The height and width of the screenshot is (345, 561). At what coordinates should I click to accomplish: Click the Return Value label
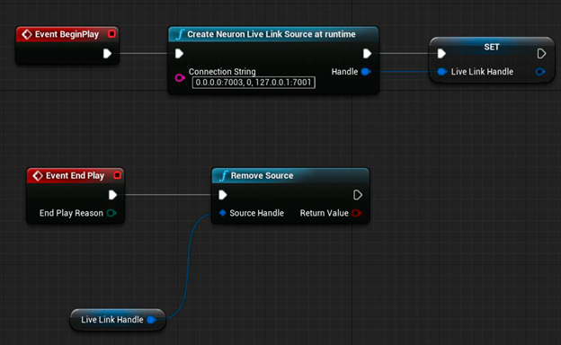pyautogui.click(x=325, y=213)
